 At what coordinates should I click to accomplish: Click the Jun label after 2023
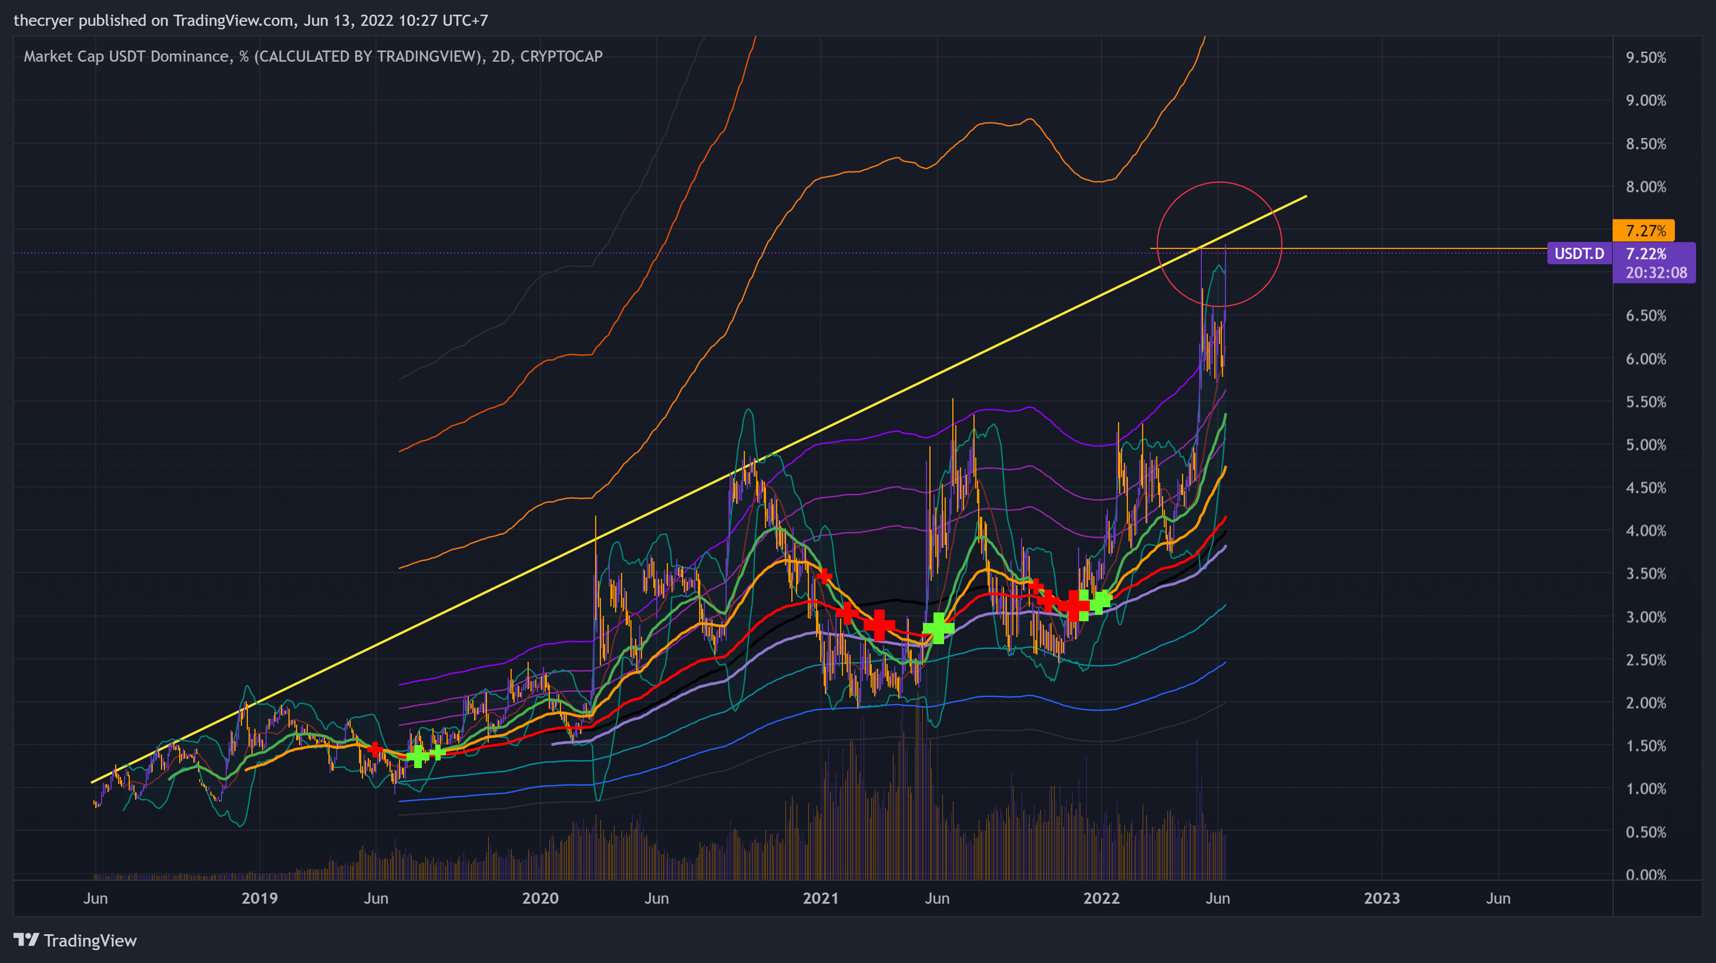[1498, 898]
